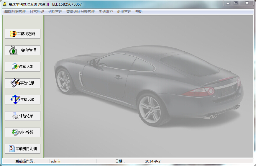The image size is (256, 166).
Task: Open the 基础数据管理 menu
Action: pyautogui.click(x=15, y=12)
